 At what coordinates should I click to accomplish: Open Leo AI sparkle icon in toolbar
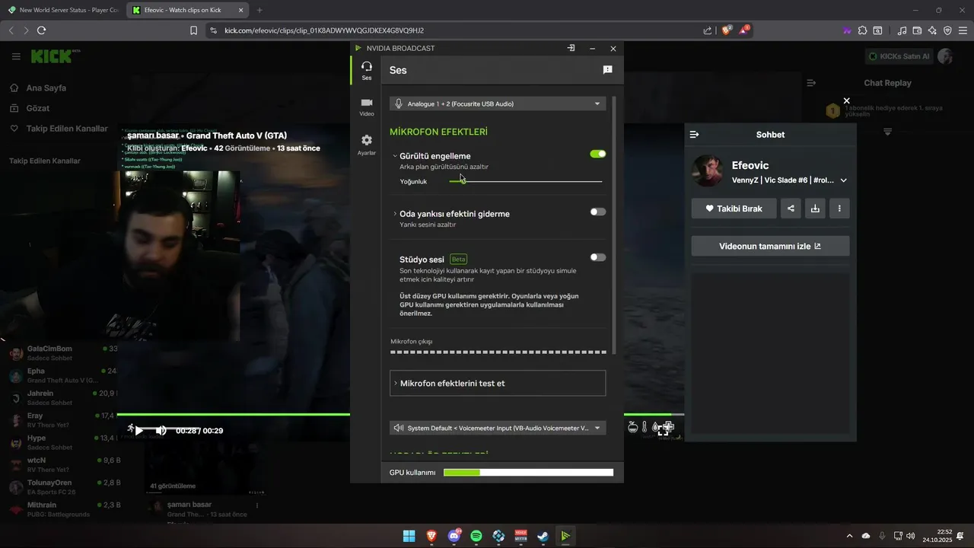tap(932, 30)
